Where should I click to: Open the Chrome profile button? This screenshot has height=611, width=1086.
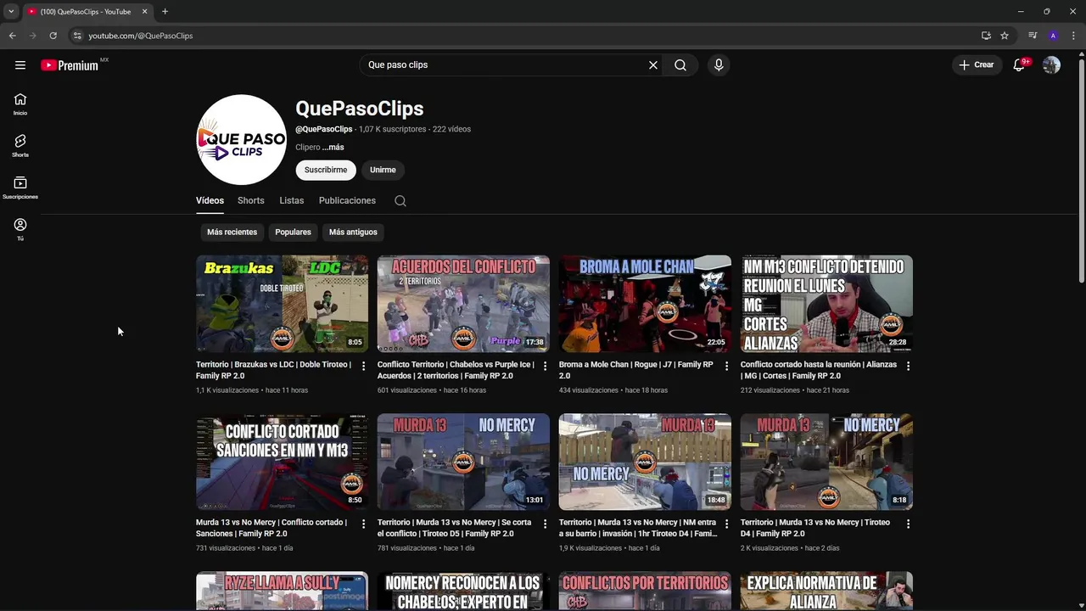tap(1053, 36)
